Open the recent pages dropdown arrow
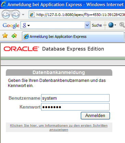The image size is (125, 143). (x=23, y=15)
